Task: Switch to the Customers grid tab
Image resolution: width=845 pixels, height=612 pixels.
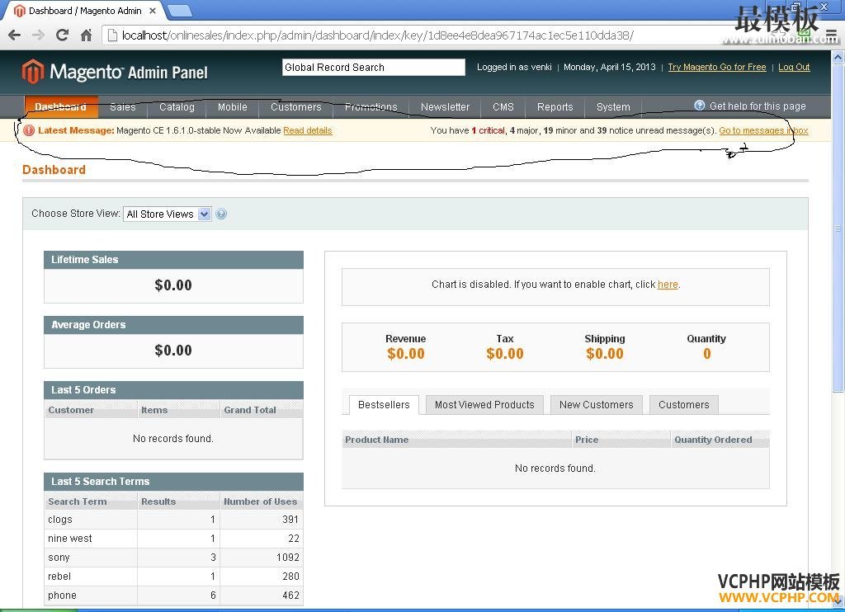Action: pyautogui.click(x=684, y=405)
